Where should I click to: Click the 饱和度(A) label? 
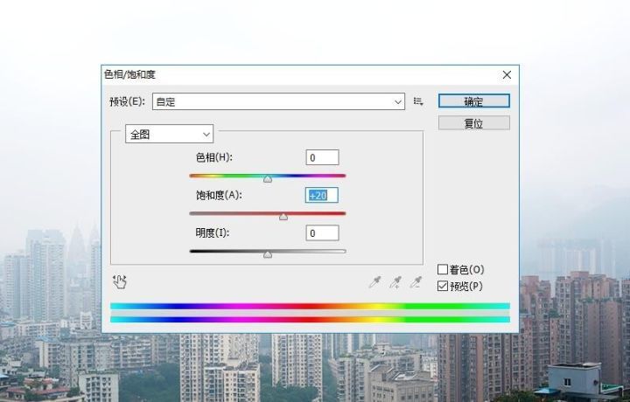[219, 195]
